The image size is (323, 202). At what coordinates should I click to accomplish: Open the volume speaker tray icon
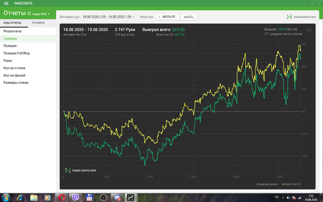pos(288,198)
